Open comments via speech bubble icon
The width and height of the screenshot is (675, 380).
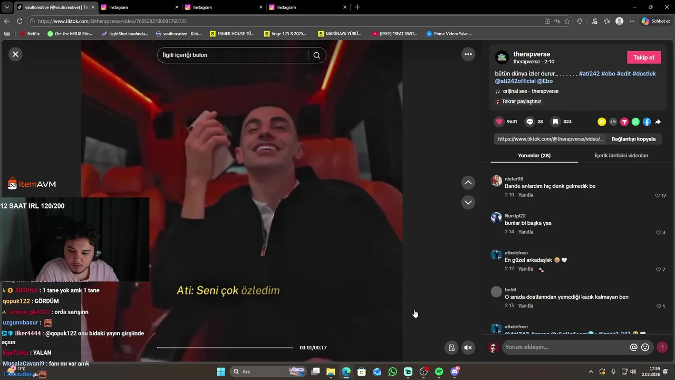[x=530, y=122]
